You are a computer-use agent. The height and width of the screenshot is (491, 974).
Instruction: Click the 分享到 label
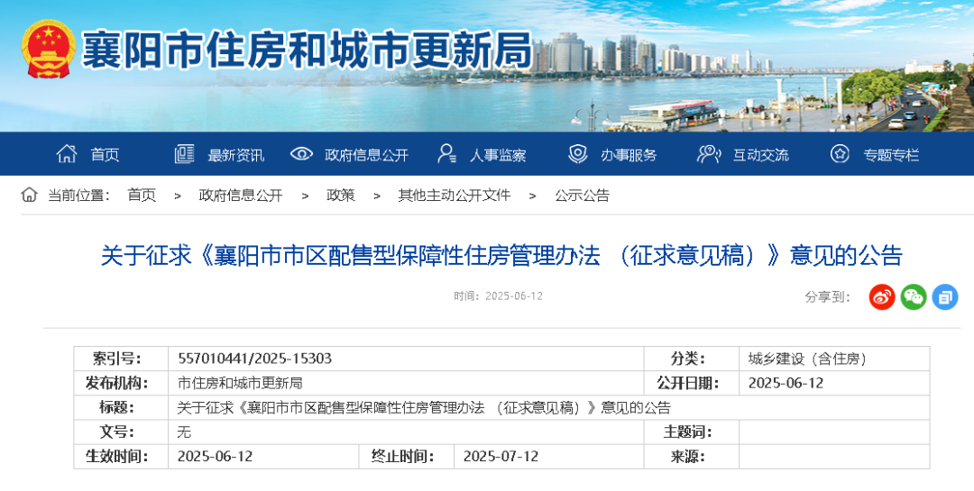pos(827,296)
